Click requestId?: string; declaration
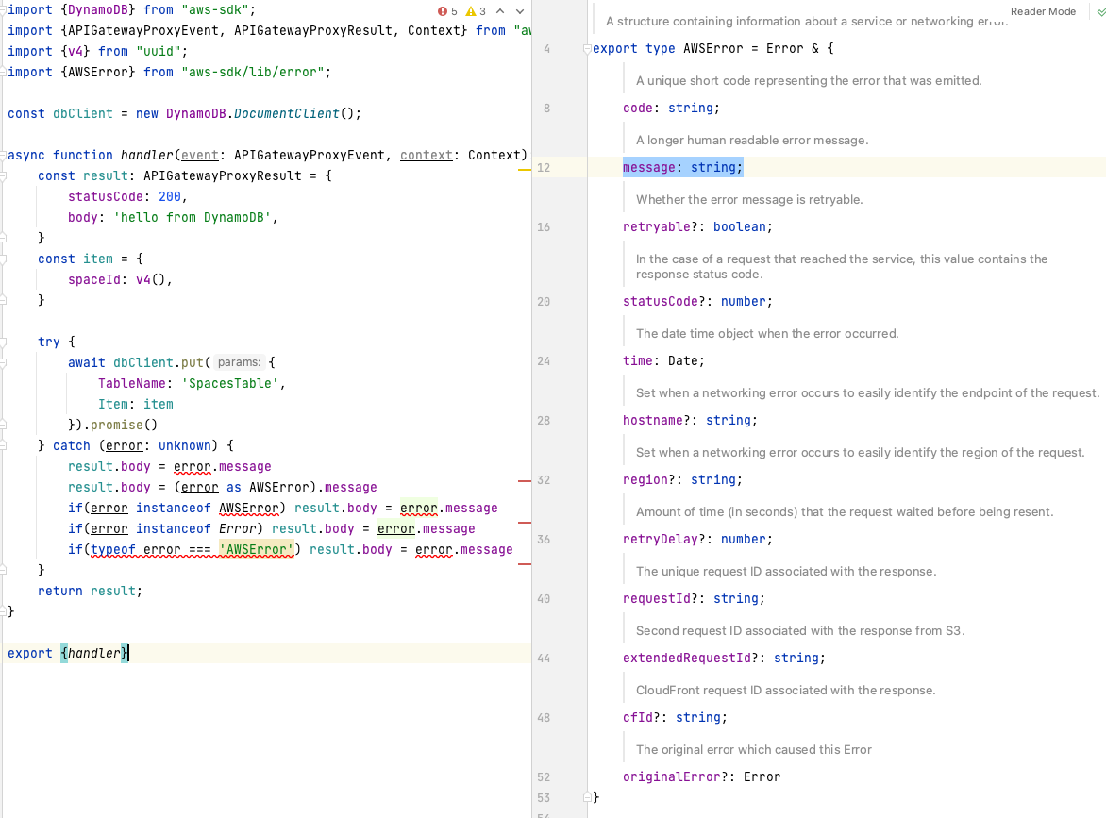This screenshot has height=818, width=1106. (x=694, y=599)
